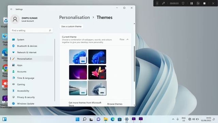Click the Browse themes button
Screen dimensions: 218x123
[115, 104]
